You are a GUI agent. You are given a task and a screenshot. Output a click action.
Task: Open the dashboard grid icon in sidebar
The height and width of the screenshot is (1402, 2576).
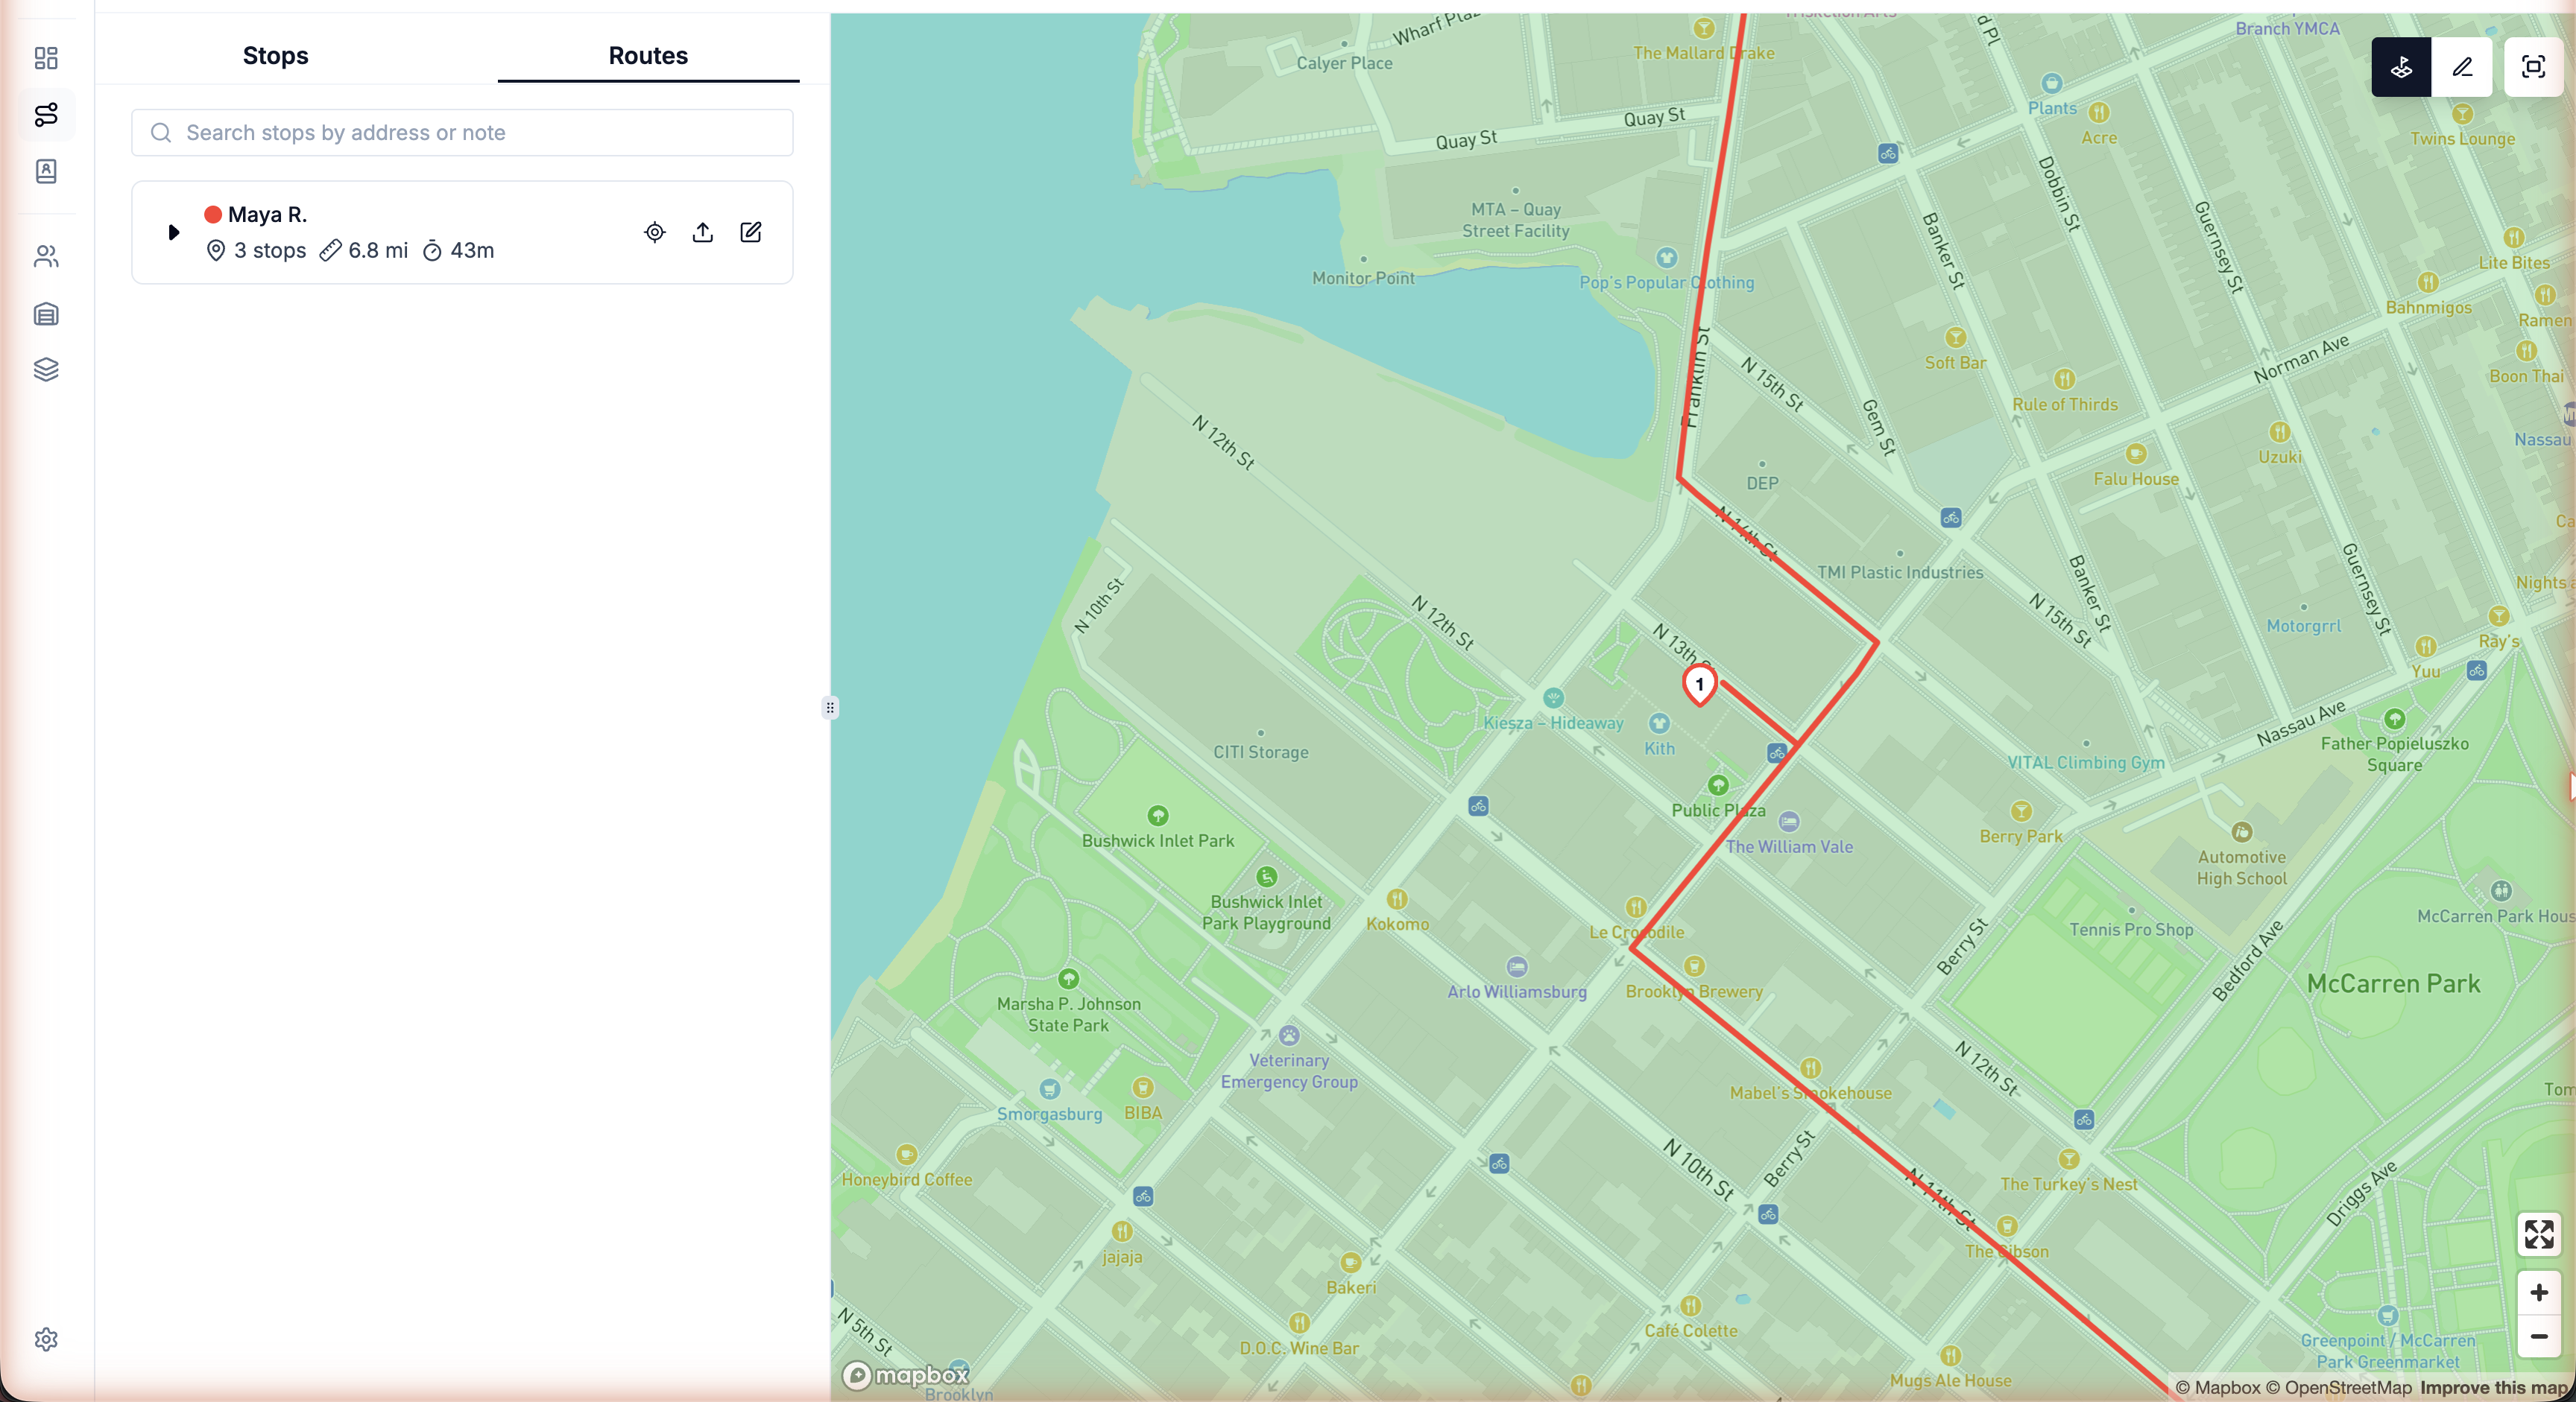(46, 58)
